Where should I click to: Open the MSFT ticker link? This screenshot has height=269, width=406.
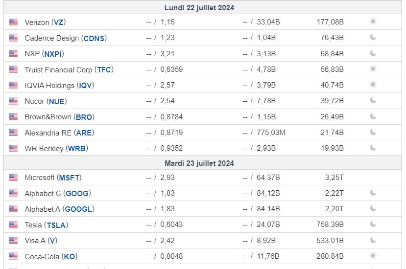69,178
